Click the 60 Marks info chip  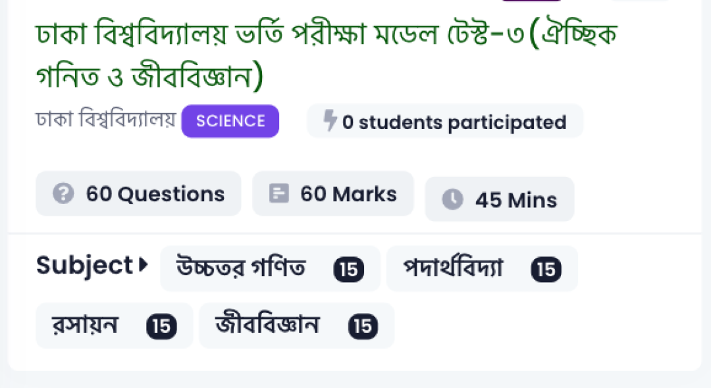click(x=333, y=193)
